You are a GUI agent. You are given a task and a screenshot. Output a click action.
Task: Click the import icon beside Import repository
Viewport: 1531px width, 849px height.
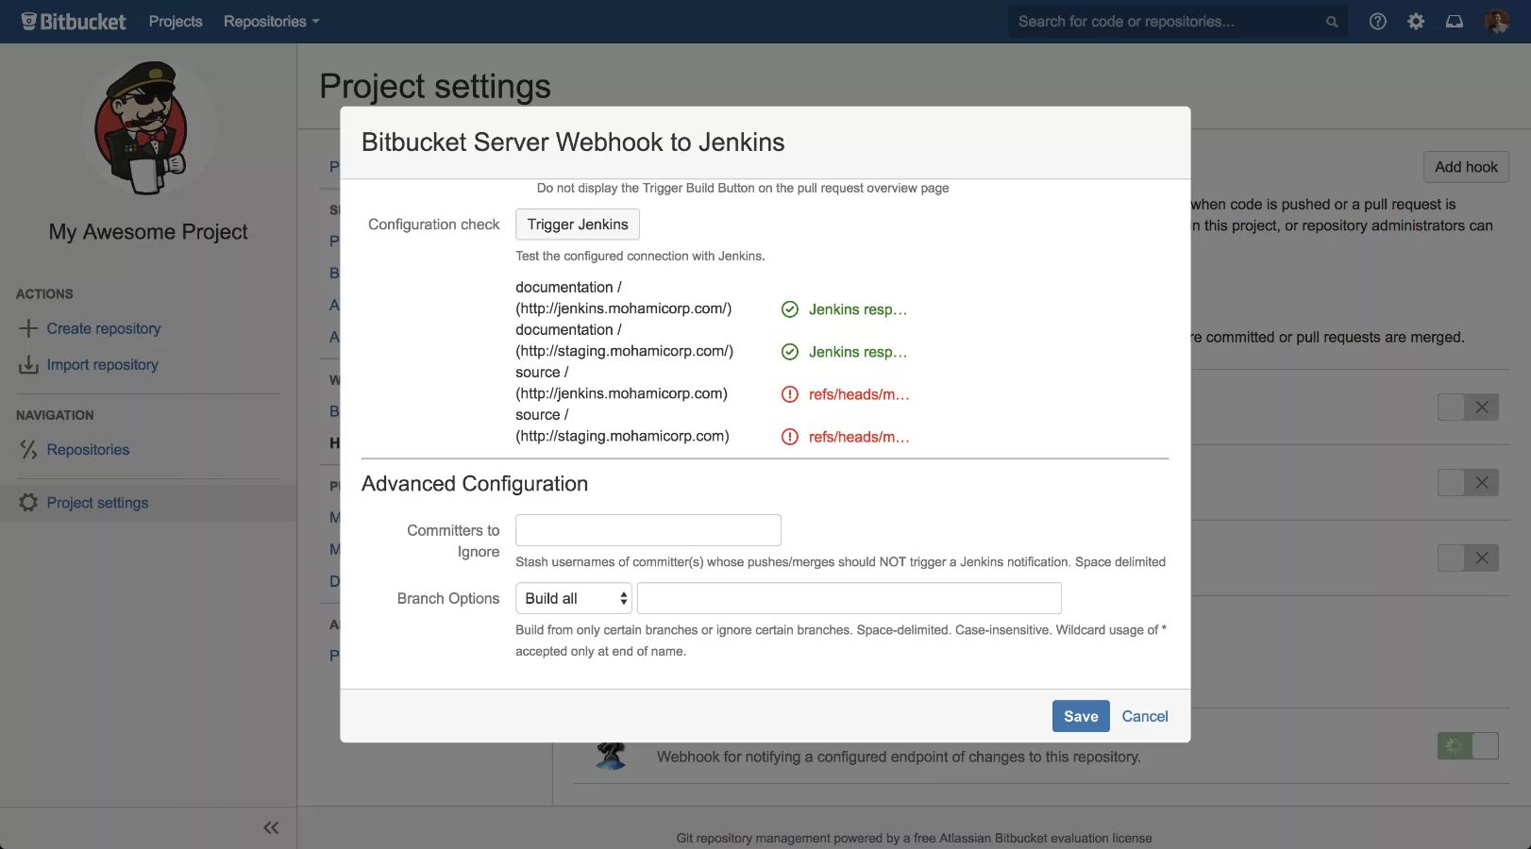(x=28, y=365)
